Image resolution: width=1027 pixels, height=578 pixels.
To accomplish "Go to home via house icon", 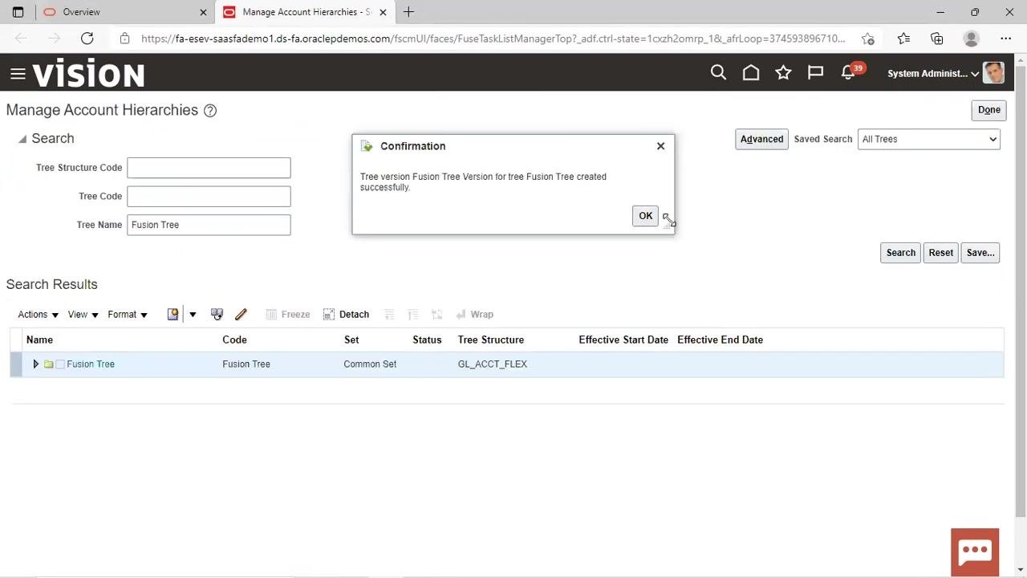I will (751, 73).
